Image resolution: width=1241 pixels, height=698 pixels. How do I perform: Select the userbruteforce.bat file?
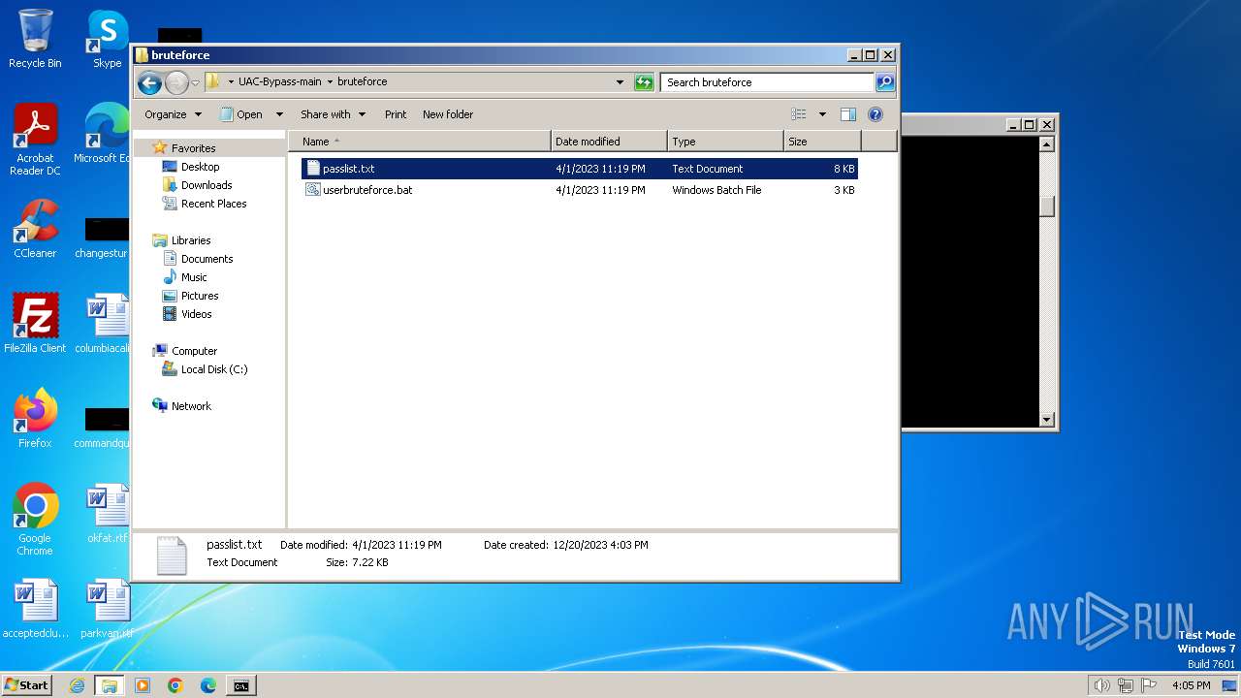580,190
